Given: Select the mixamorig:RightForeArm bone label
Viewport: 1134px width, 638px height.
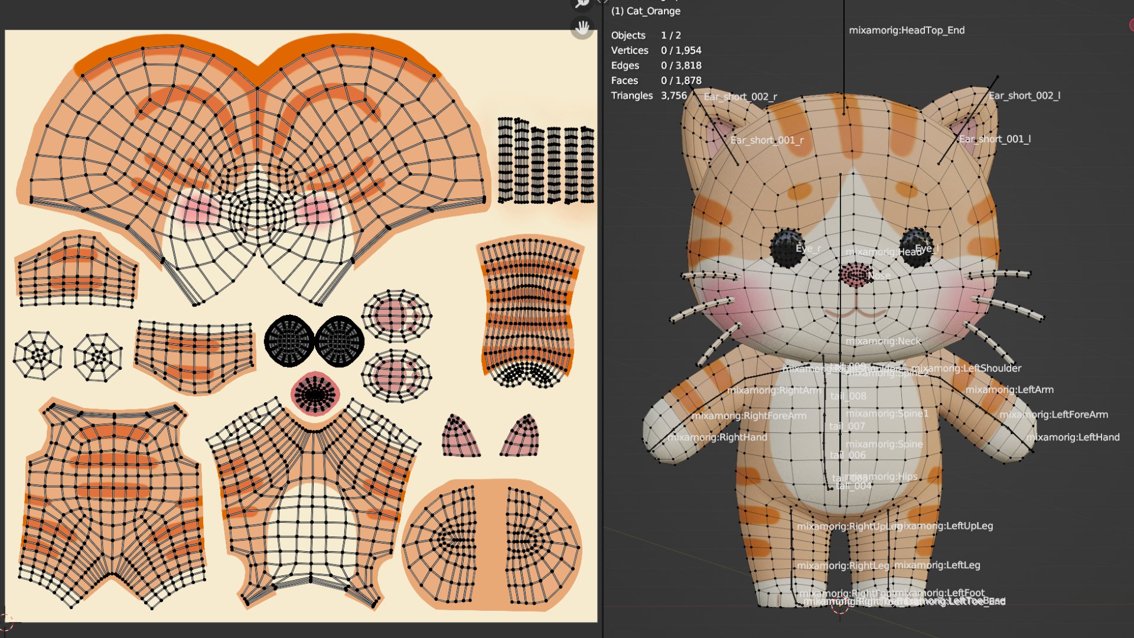Looking at the screenshot, I should [x=749, y=415].
